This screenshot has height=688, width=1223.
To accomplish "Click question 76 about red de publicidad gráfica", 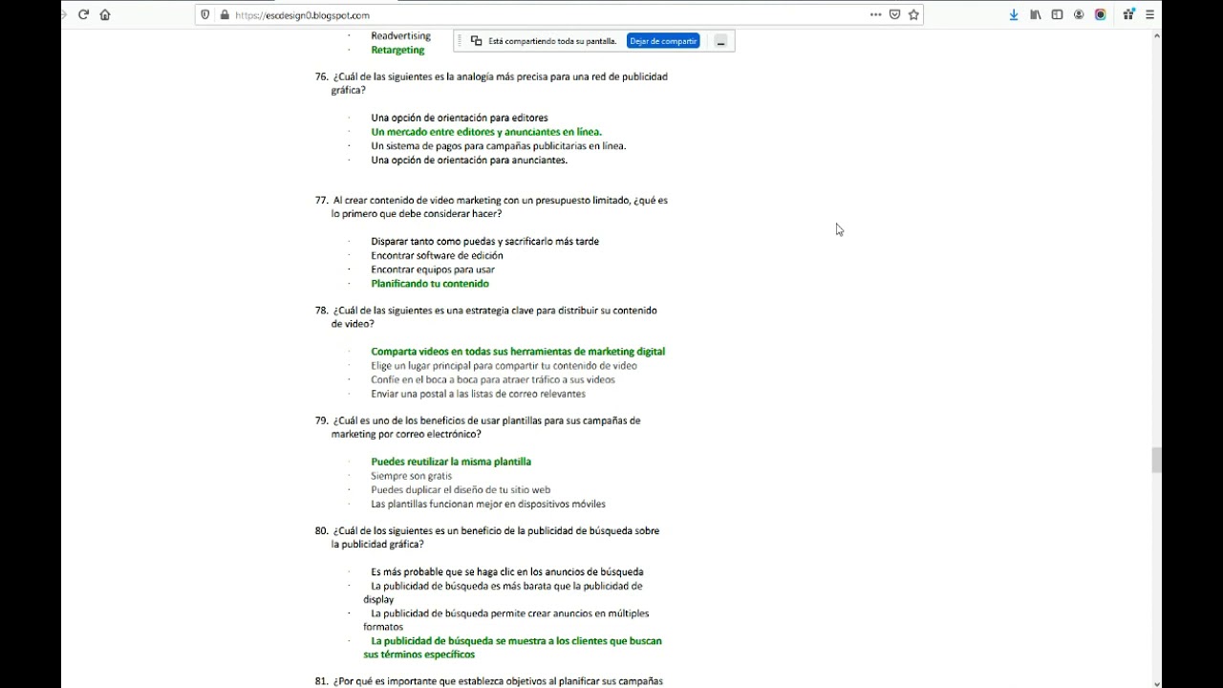I will click(491, 83).
